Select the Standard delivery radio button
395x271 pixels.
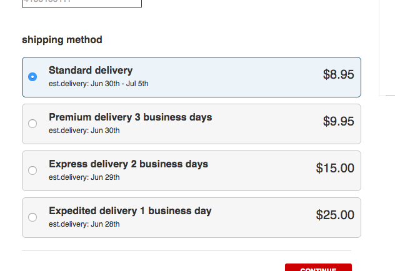(32, 77)
